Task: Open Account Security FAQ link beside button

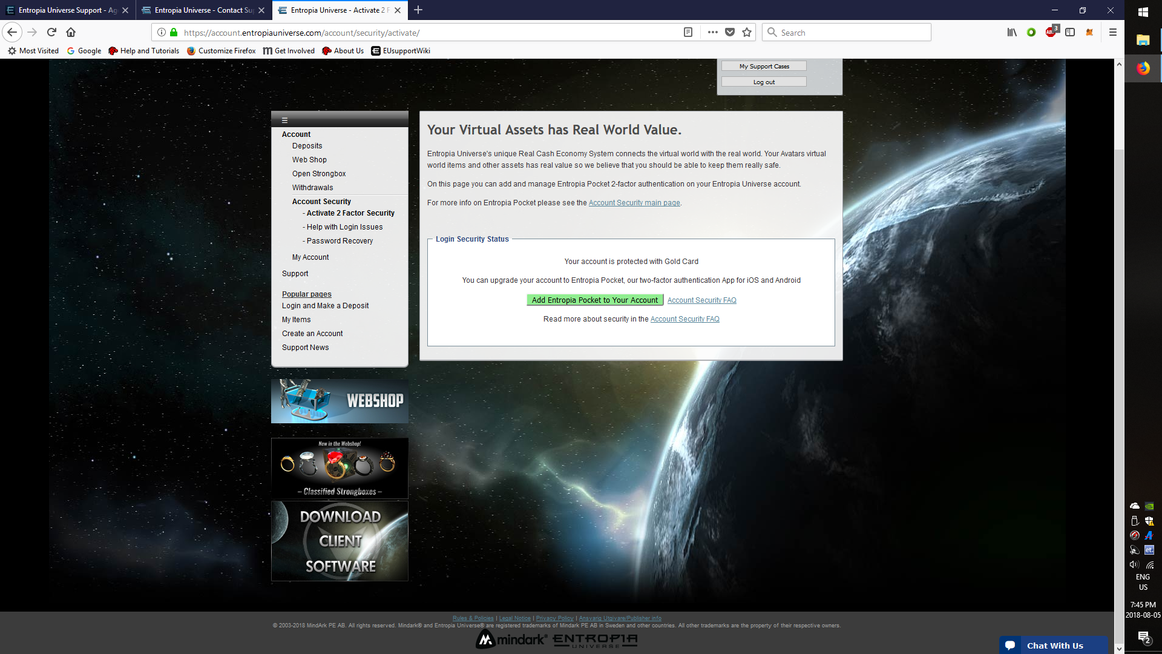Action: [x=701, y=300]
